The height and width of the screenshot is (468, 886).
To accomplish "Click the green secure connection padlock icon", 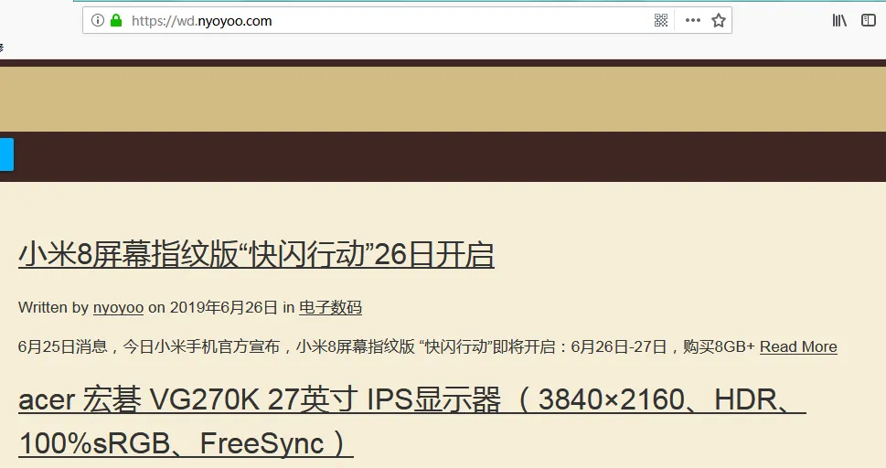I will (116, 21).
